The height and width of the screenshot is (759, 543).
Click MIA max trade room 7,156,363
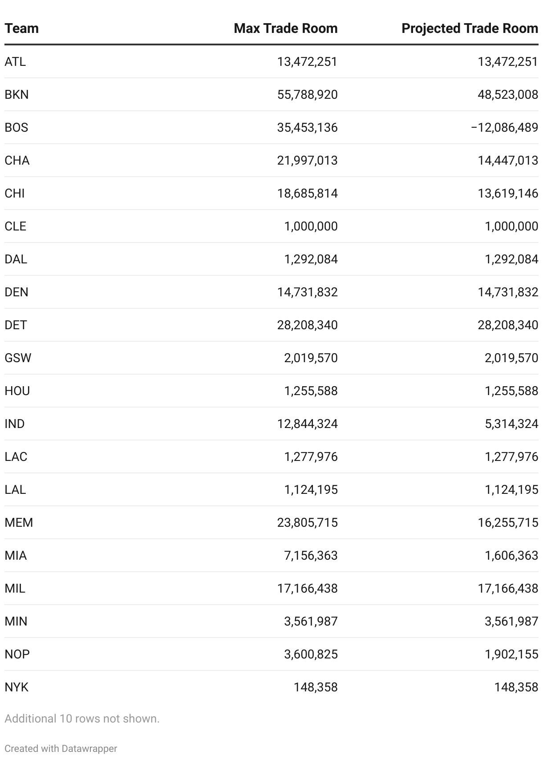(x=311, y=555)
